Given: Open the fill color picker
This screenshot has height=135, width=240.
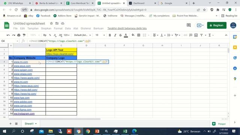Looking at the screenshot, I should tap(133, 35).
